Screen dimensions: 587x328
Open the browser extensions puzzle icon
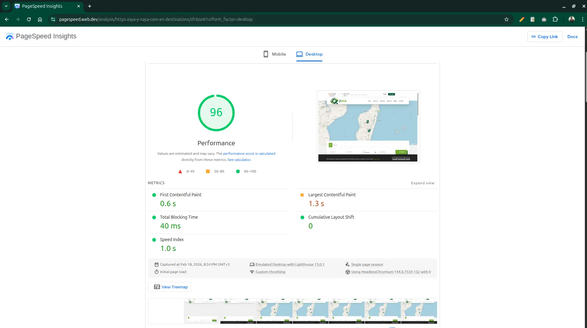point(555,19)
